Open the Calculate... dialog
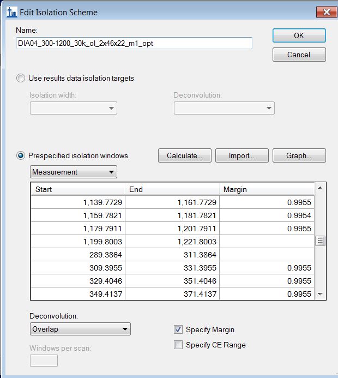 click(184, 155)
